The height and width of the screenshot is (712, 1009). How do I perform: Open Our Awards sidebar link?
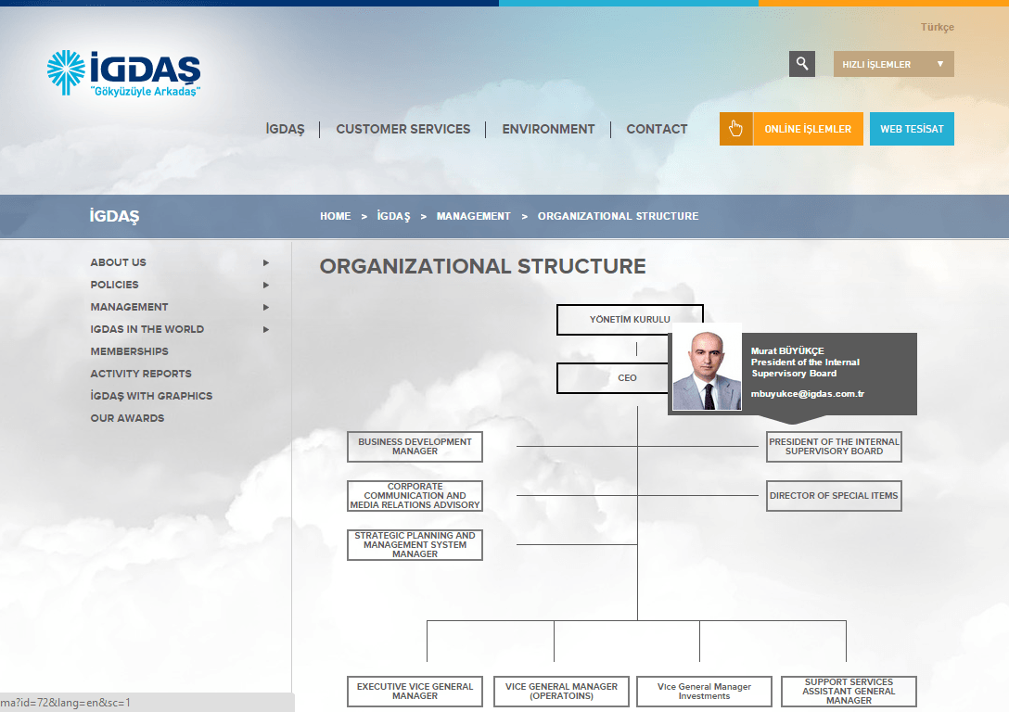coord(127,418)
